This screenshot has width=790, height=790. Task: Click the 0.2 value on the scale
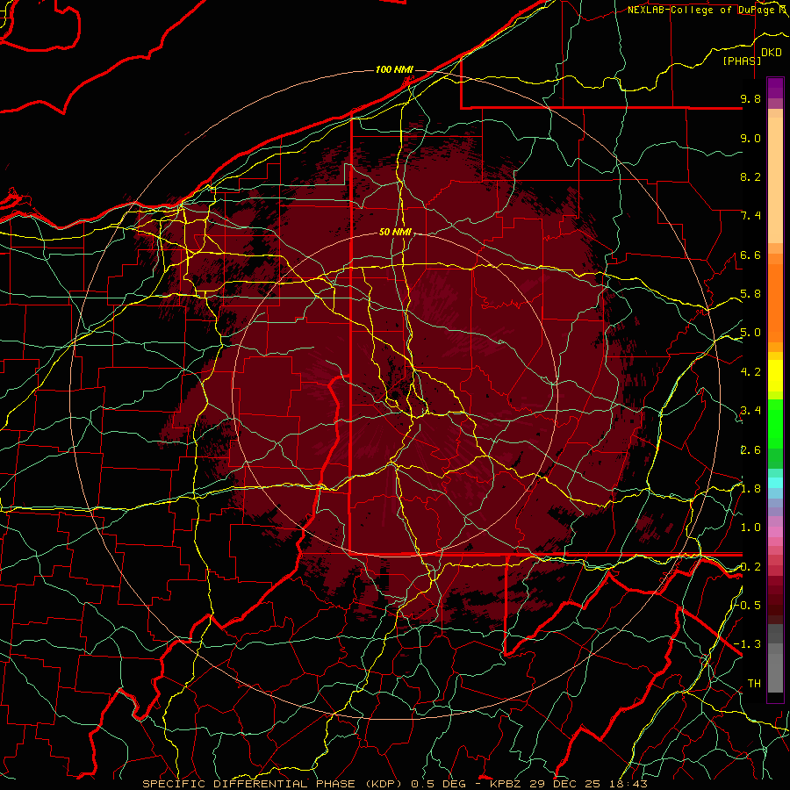[750, 567]
